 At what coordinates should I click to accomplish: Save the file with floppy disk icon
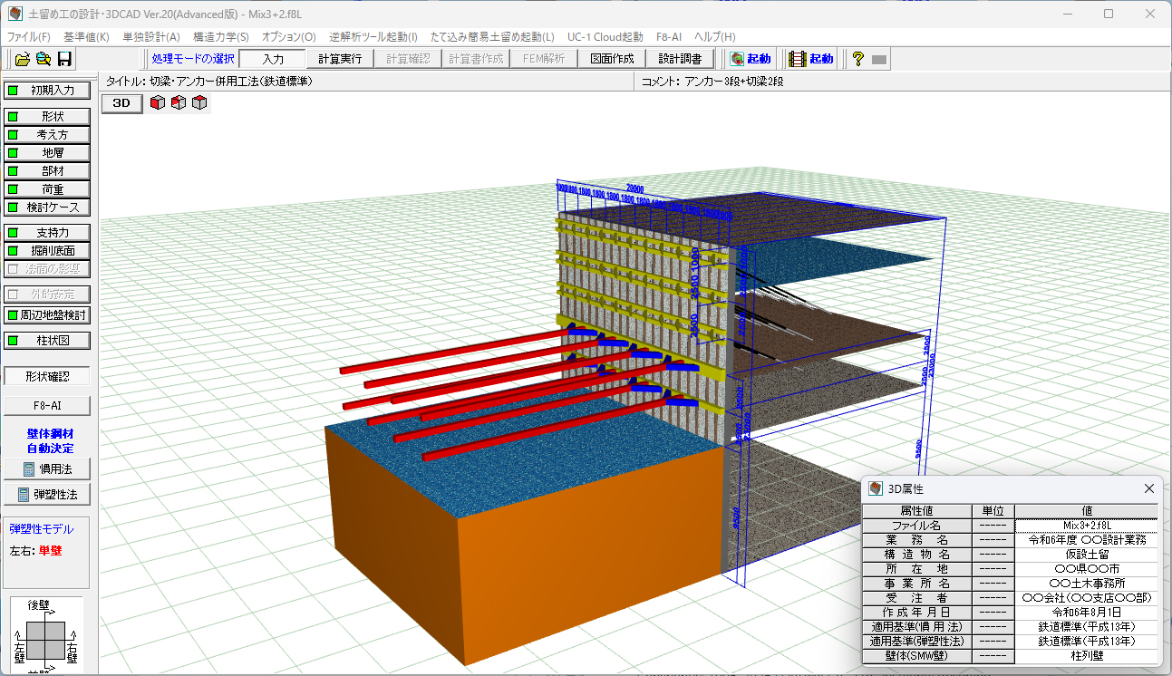point(64,59)
